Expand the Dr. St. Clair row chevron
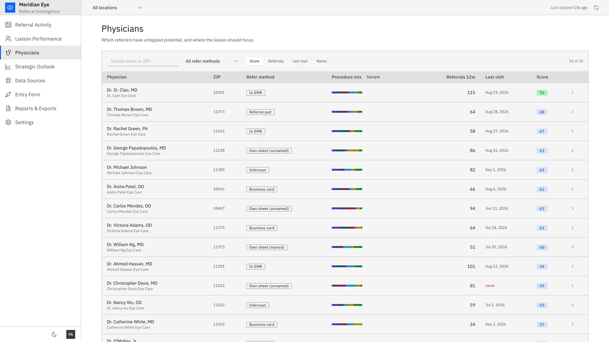This screenshot has height=342, width=609. tap(573, 93)
